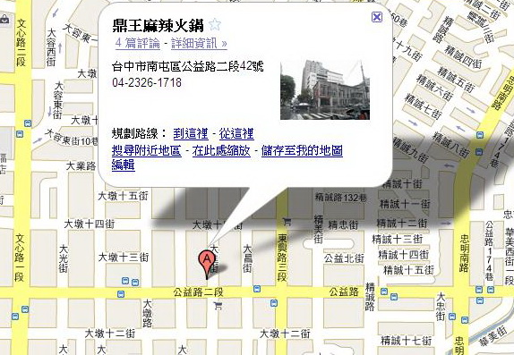Image resolution: width=514 pixels, height=355 pixels.
Task: Click the 精誠十一街 street label
Action: click(x=405, y=204)
